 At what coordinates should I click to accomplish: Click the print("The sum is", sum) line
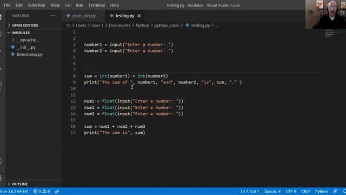pyautogui.click(x=115, y=133)
